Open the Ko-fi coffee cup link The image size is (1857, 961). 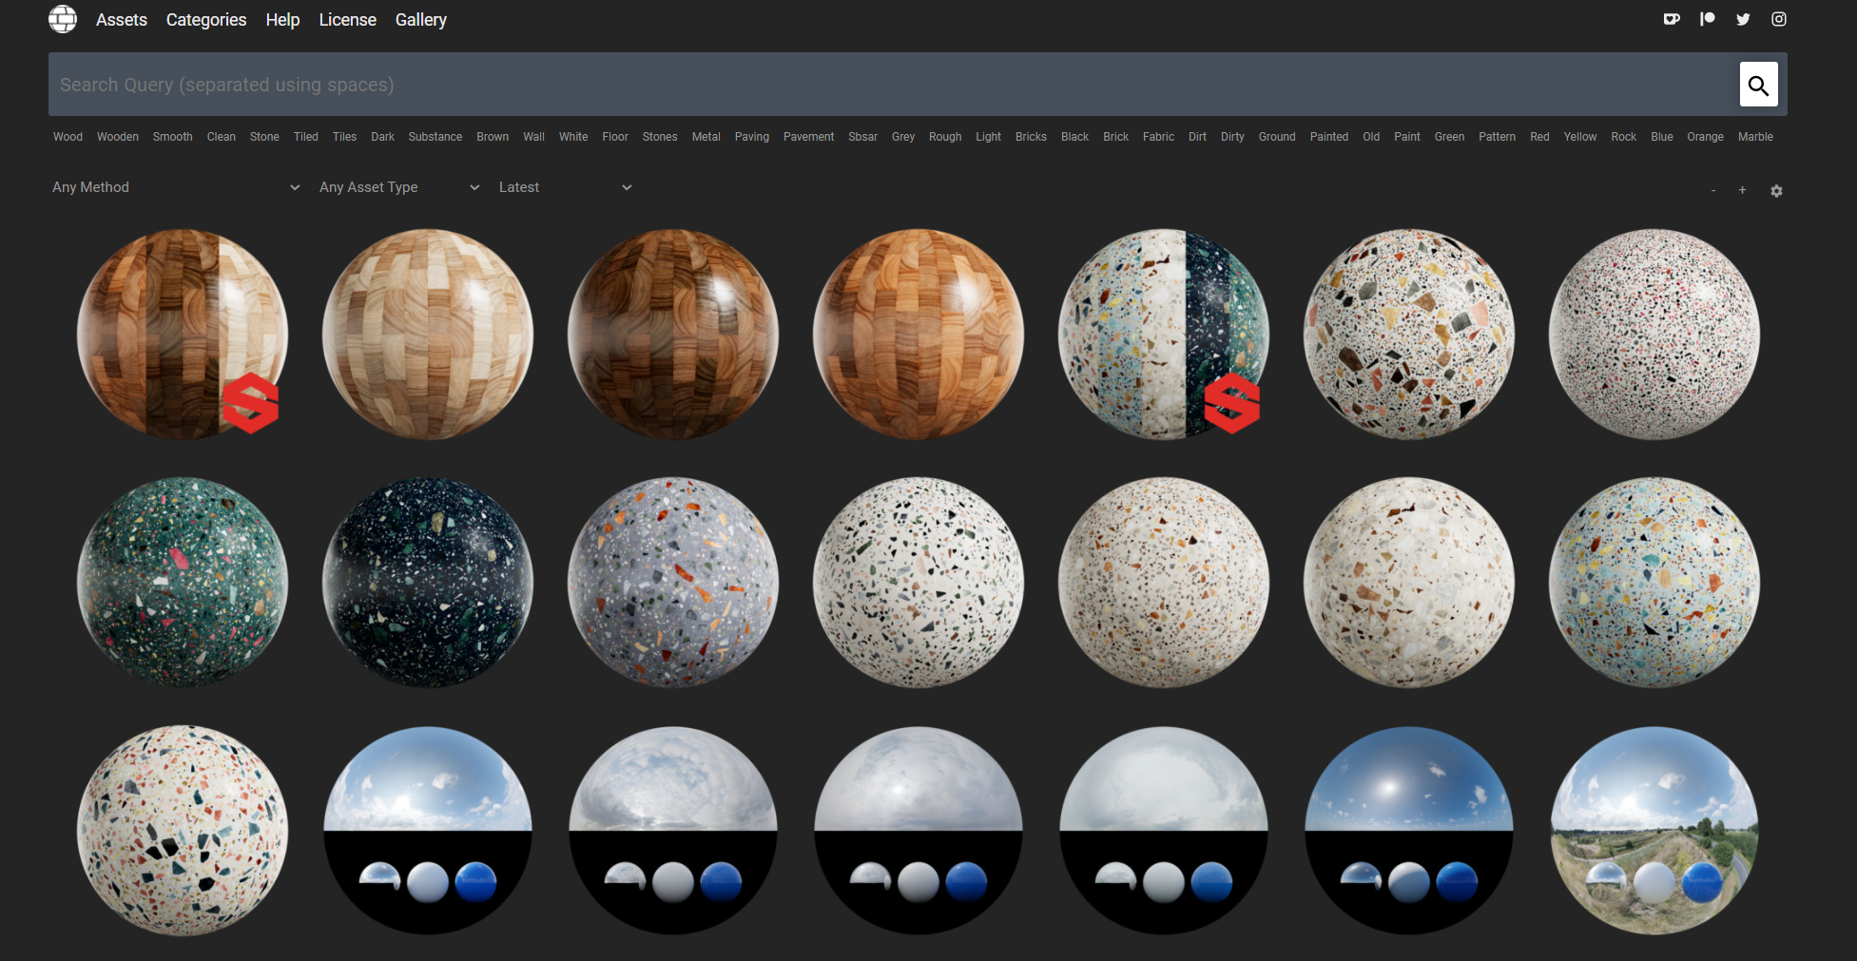(x=1672, y=19)
